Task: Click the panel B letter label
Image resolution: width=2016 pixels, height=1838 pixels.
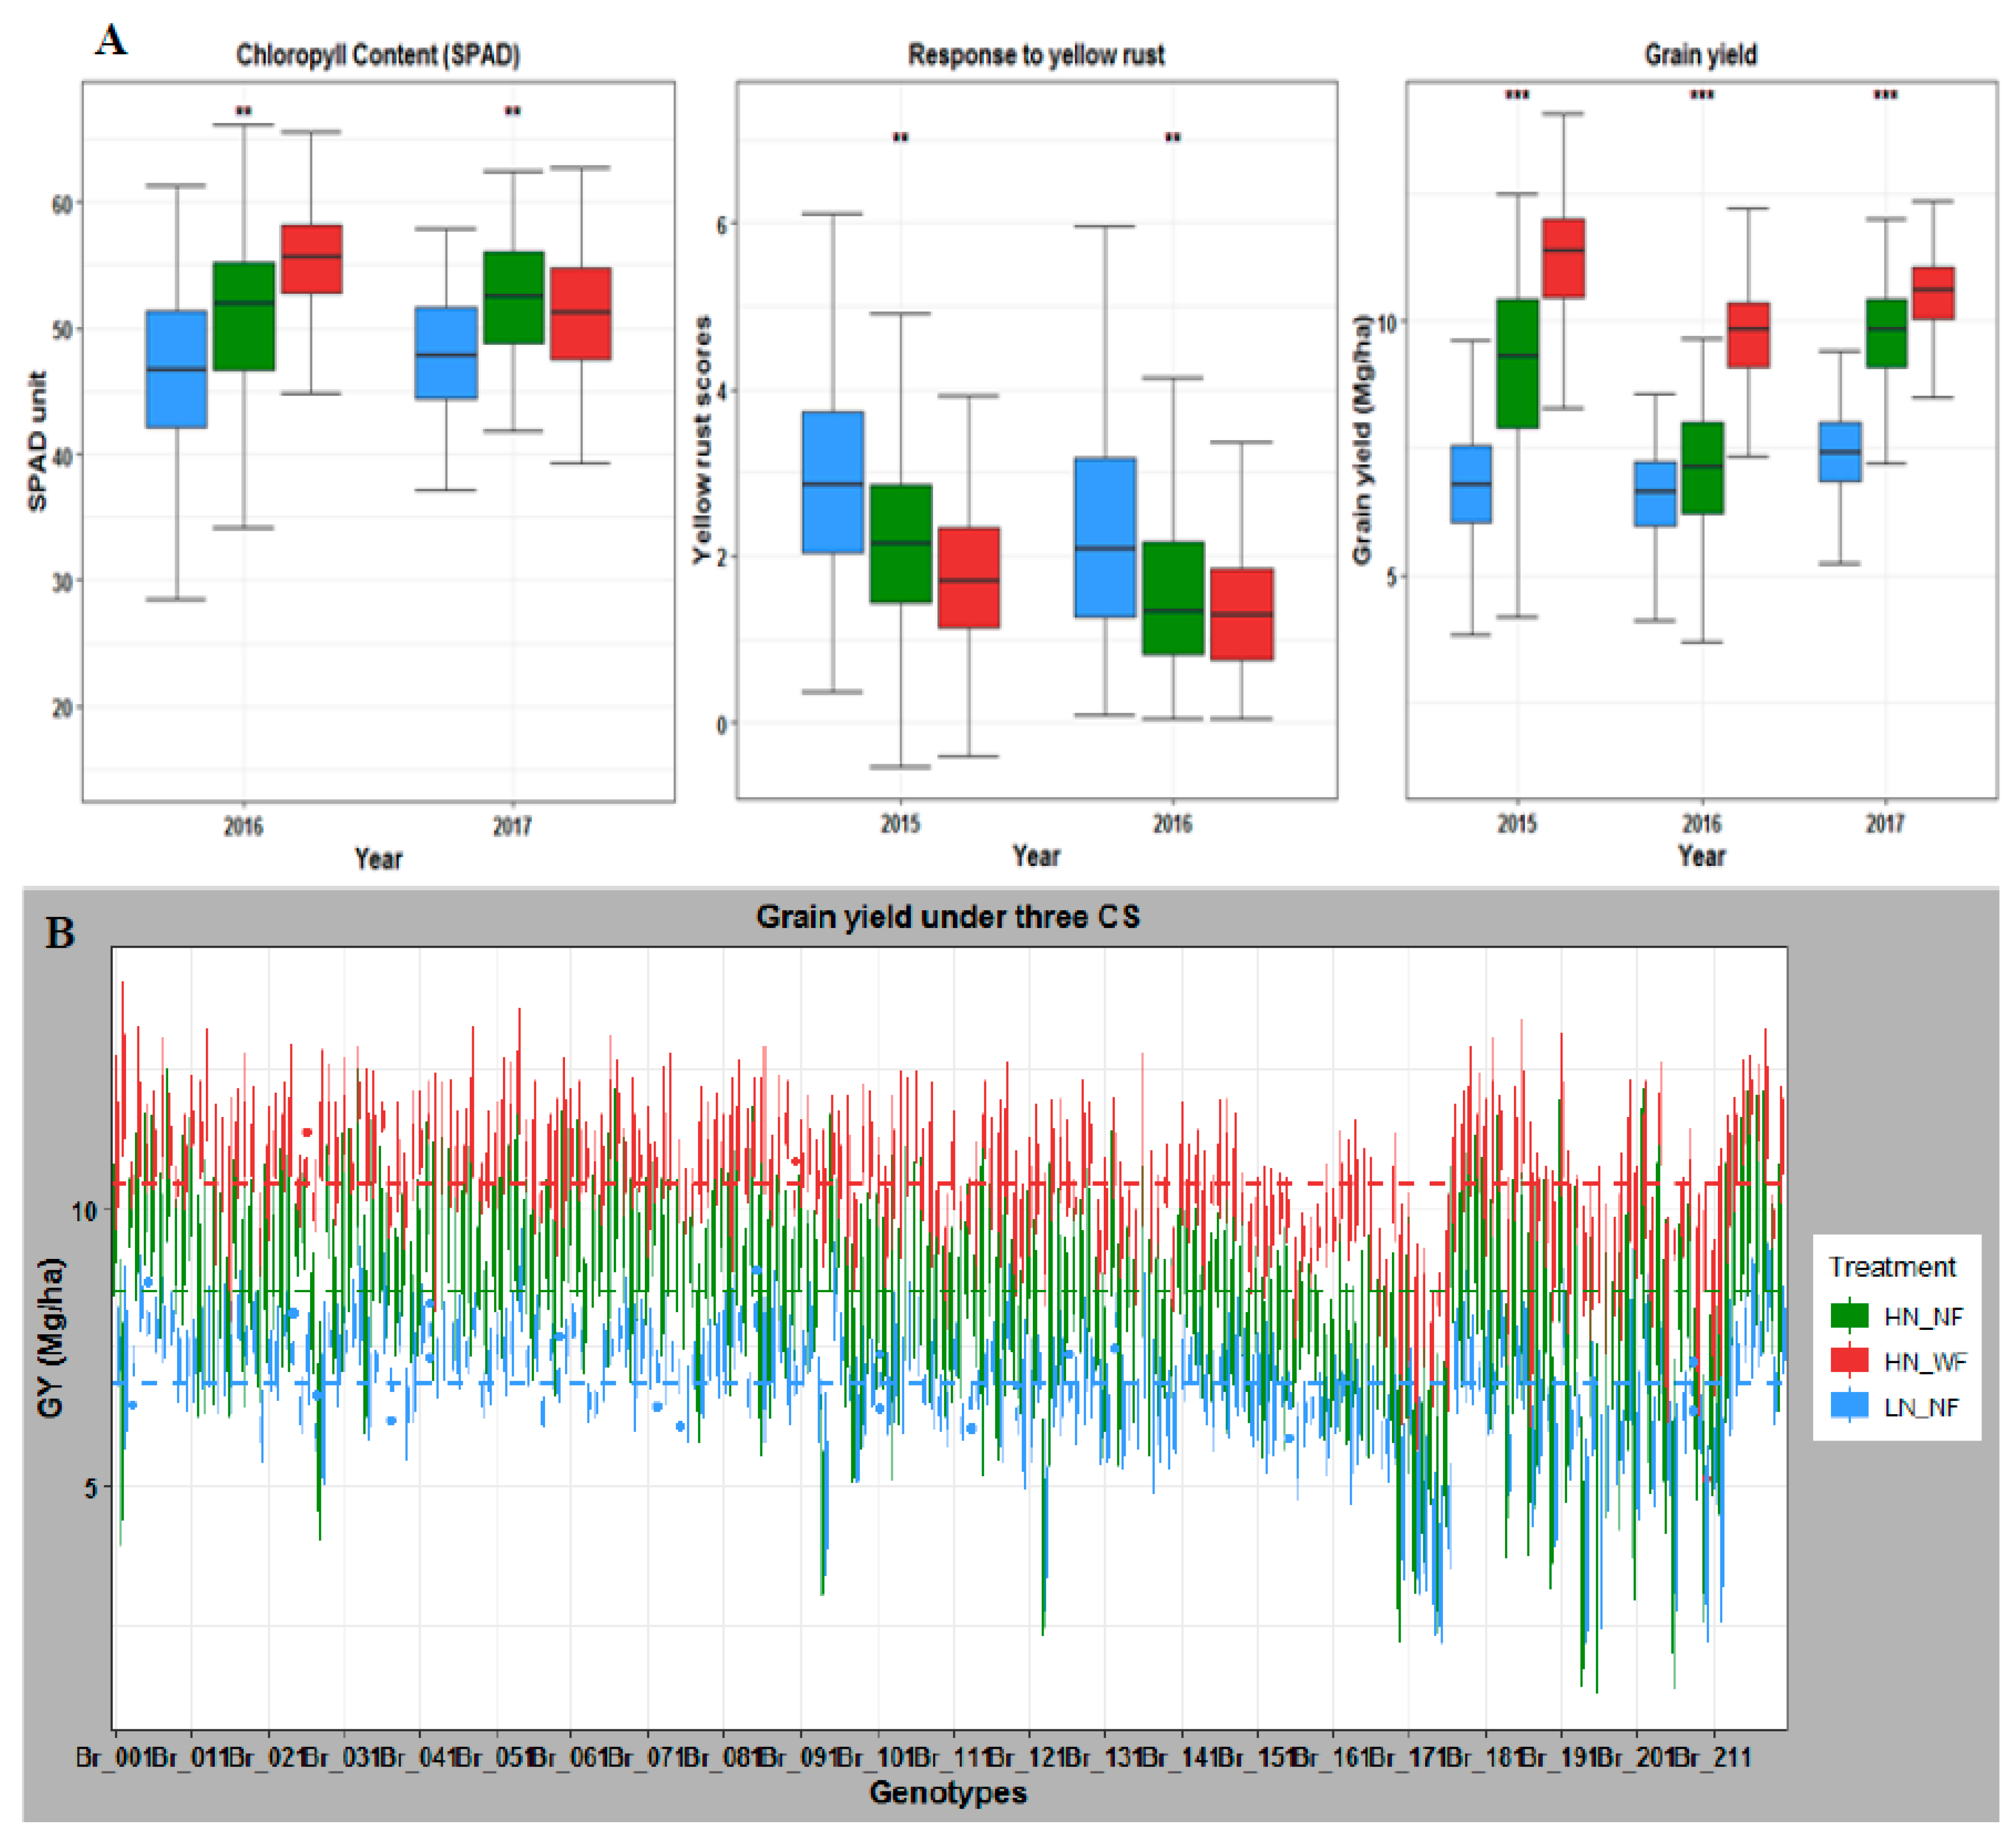Action: point(60,932)
